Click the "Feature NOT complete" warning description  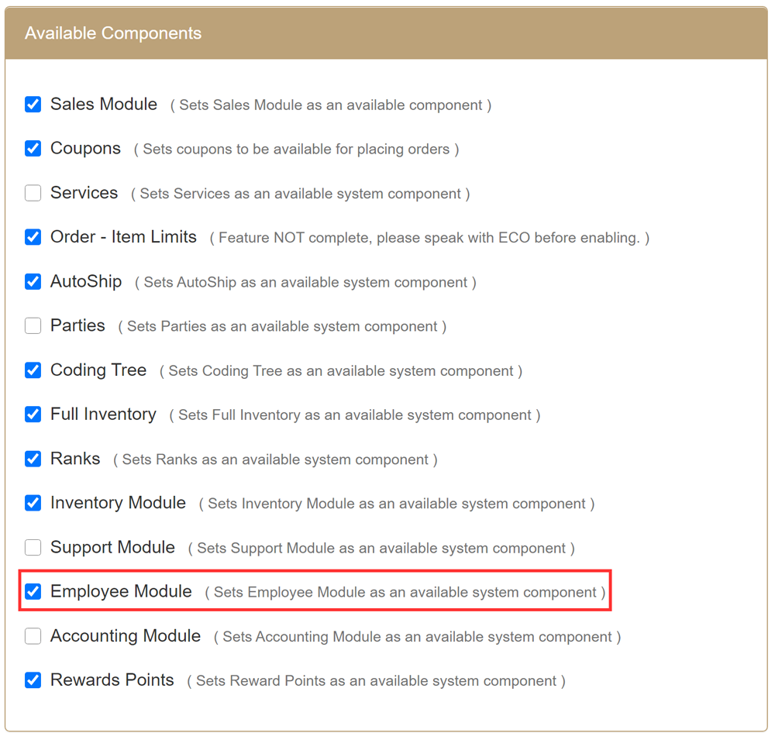coord(429,238)
